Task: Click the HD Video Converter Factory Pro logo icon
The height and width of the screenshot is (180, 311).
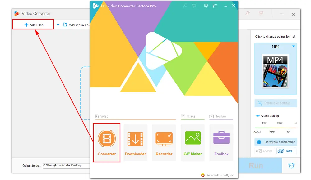Action: (95, 6)
